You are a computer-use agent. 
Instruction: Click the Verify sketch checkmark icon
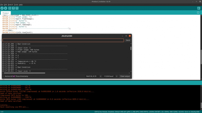point(2,8)
